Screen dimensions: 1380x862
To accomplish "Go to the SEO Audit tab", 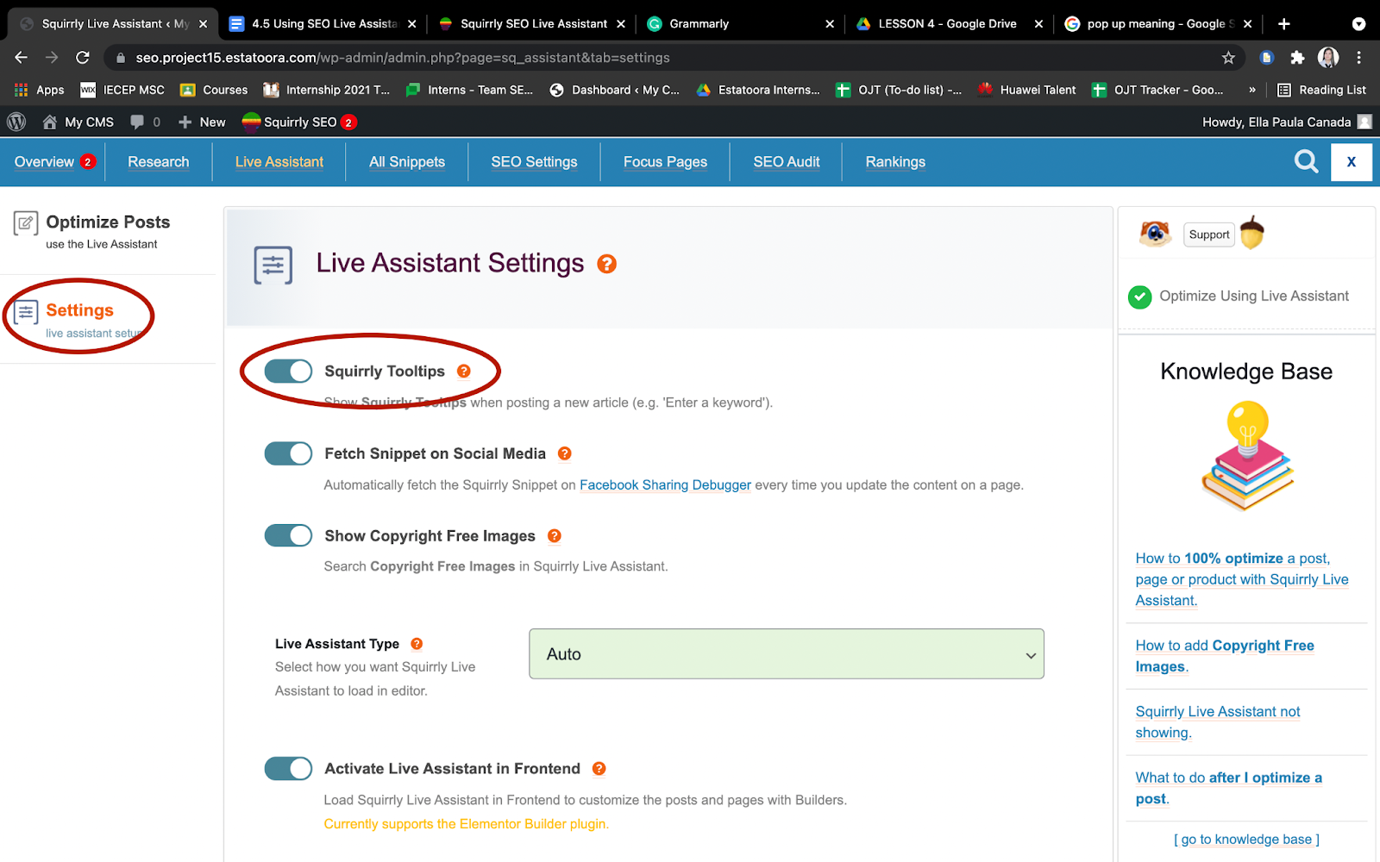I will (x=787, y=162).
